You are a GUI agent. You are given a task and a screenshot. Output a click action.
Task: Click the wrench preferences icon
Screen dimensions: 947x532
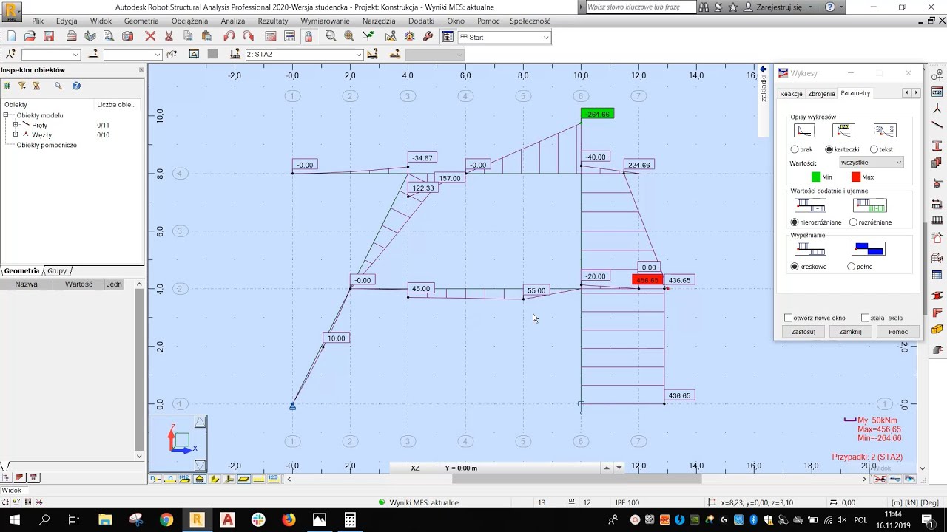[428, 36]
